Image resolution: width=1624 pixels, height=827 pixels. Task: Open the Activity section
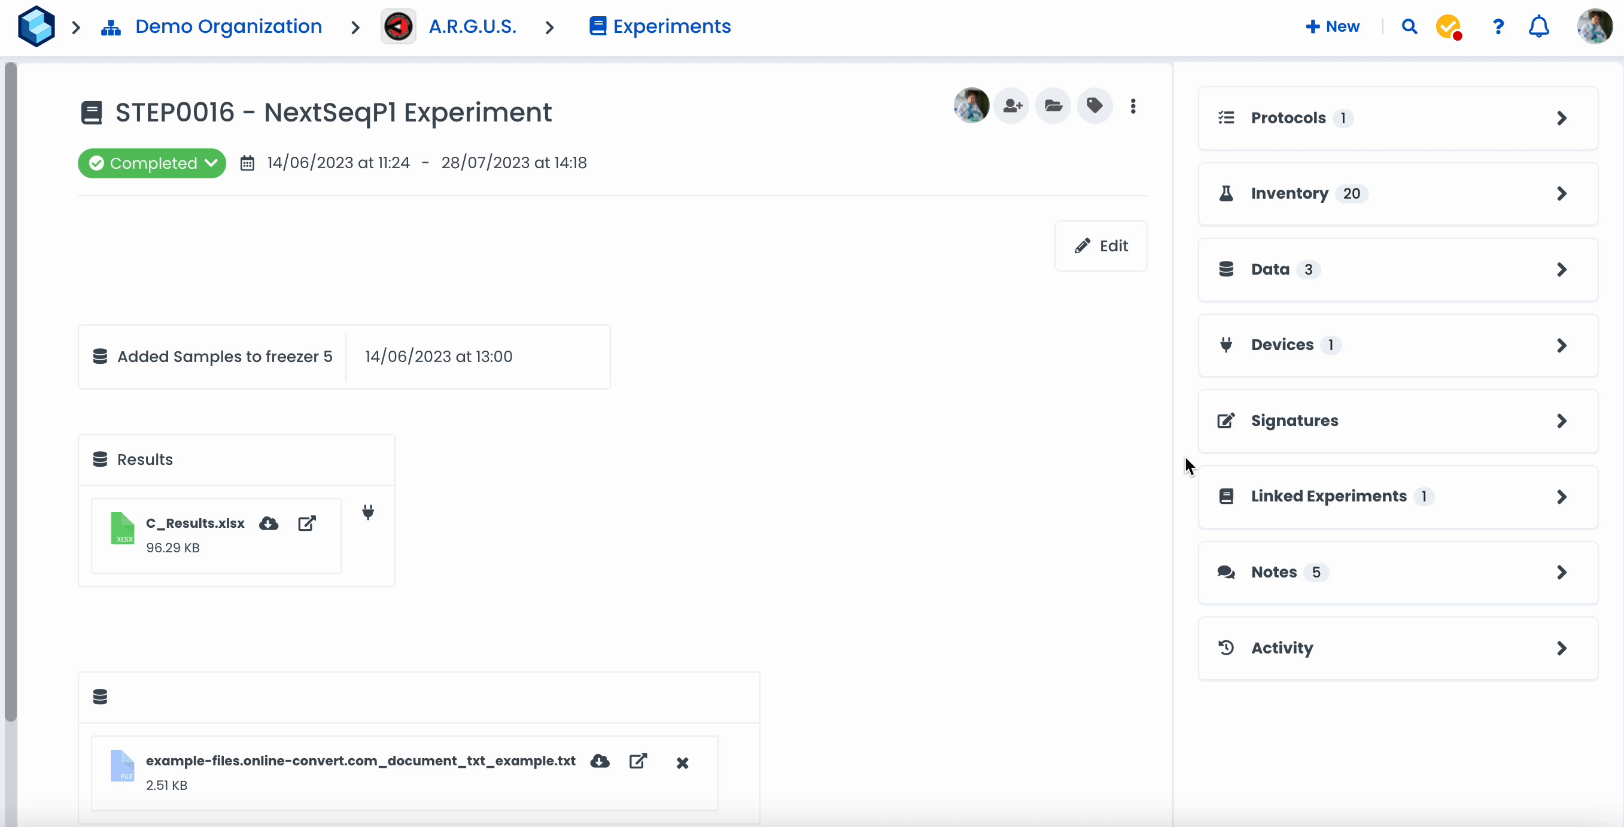point(1397,648)
